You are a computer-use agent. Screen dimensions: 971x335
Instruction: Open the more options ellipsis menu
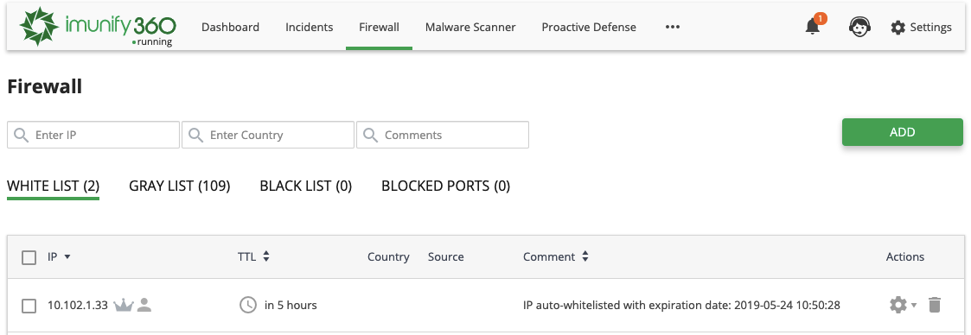tap(673, 27)
